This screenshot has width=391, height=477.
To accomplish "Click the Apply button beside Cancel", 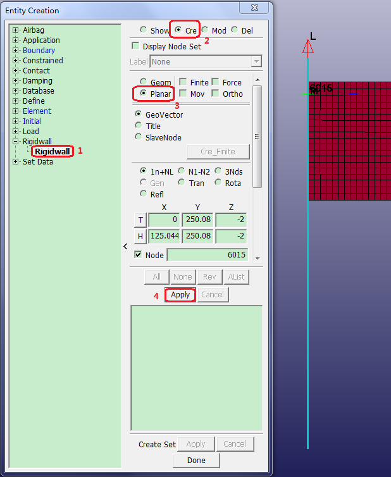I will pyautogui.click(x=180, y=295).
